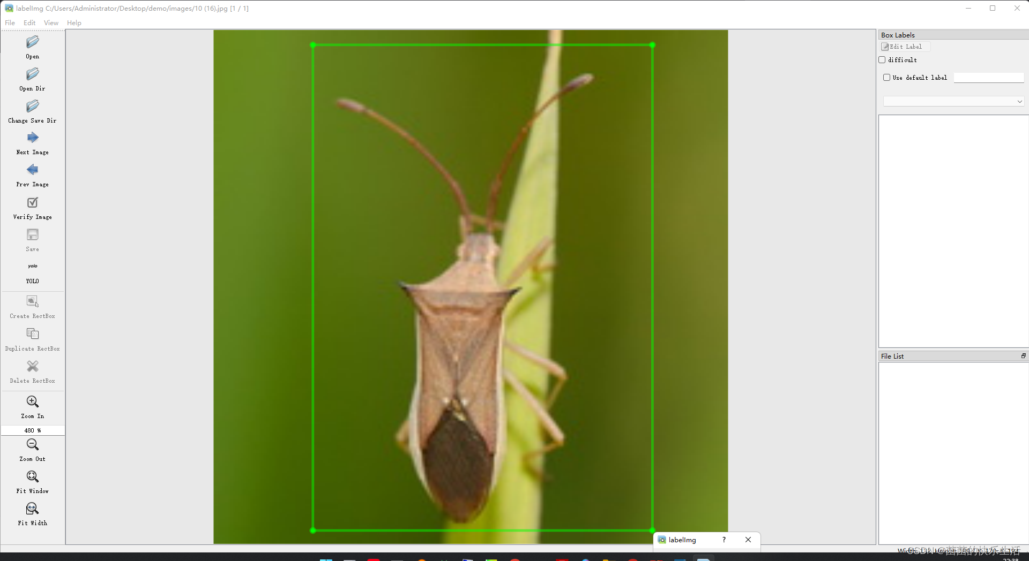Open the Edit menu

click(29, 22)
